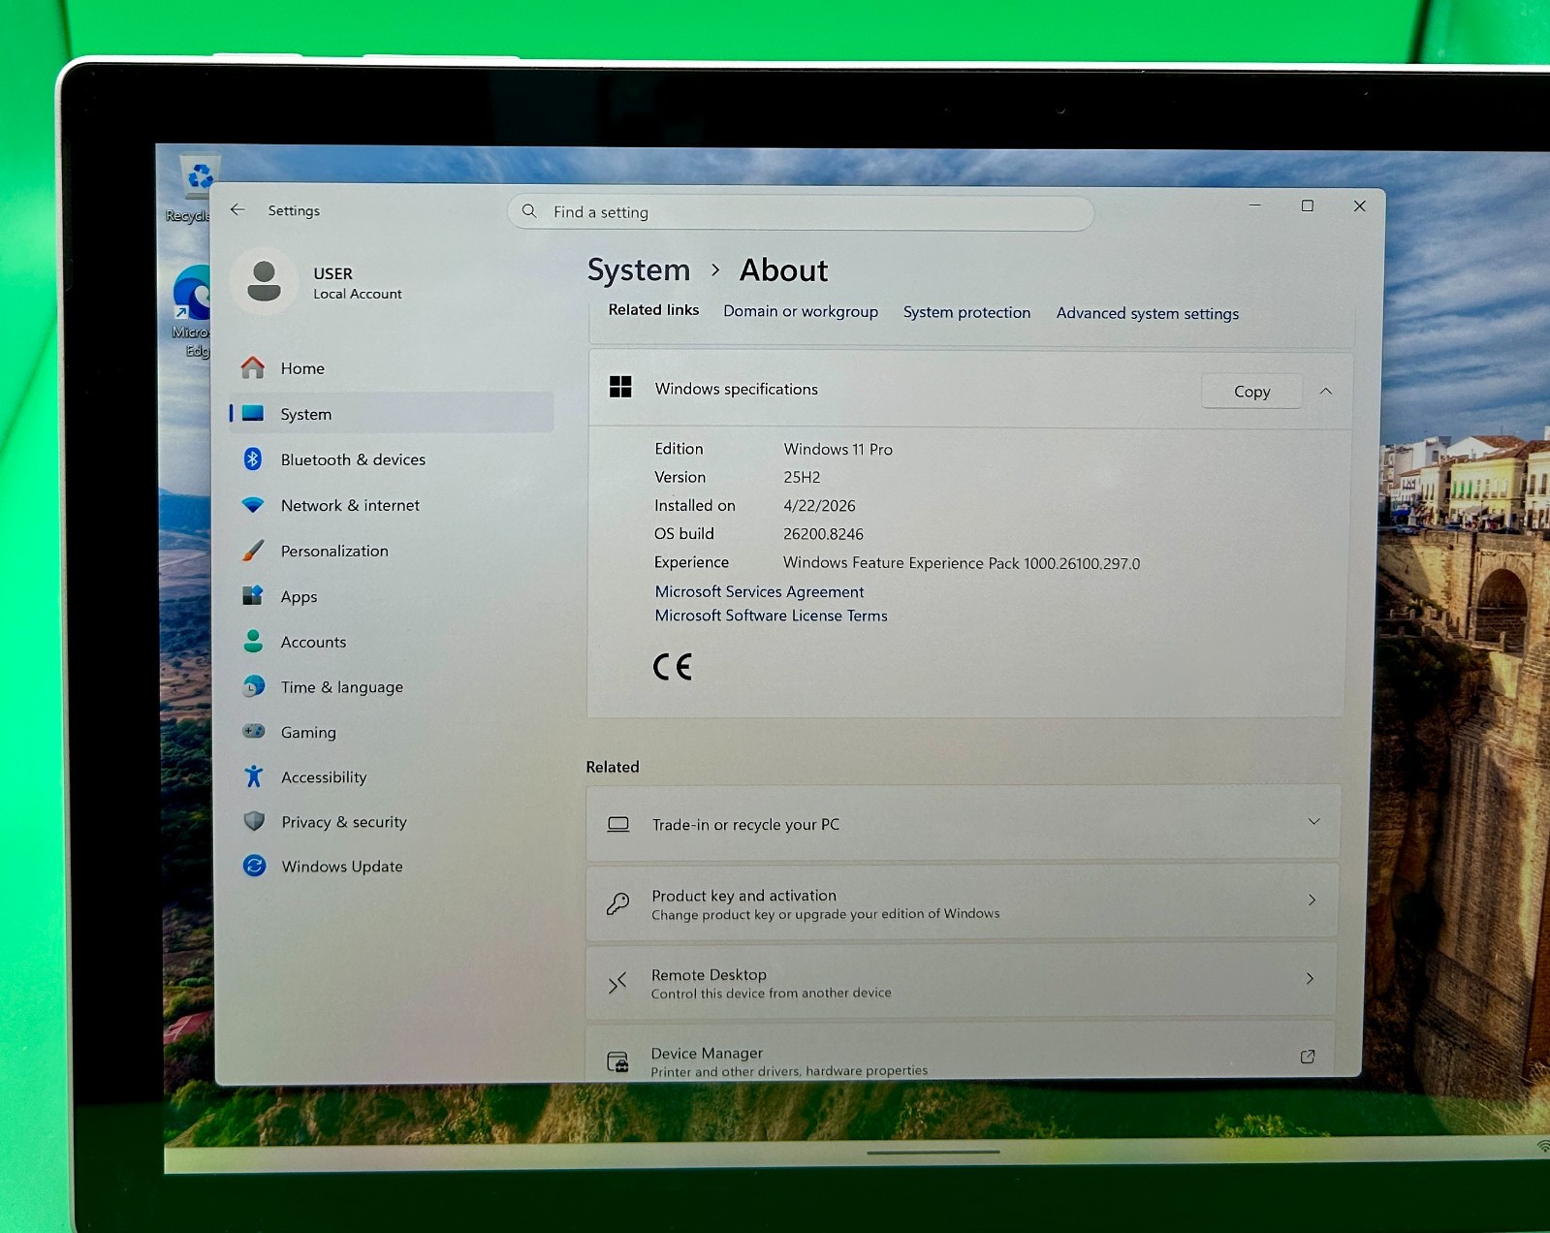1550x1233 pixels.
Task: Click the Settings back arrow
Action: (x=237, y=209)
